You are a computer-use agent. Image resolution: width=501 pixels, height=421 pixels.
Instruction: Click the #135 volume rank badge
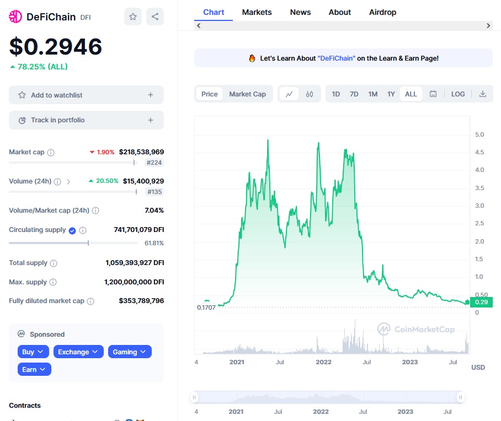[154, 192]
